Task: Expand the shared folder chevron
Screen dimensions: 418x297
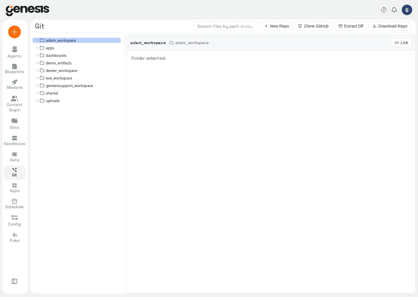Action: coord(37,93)
